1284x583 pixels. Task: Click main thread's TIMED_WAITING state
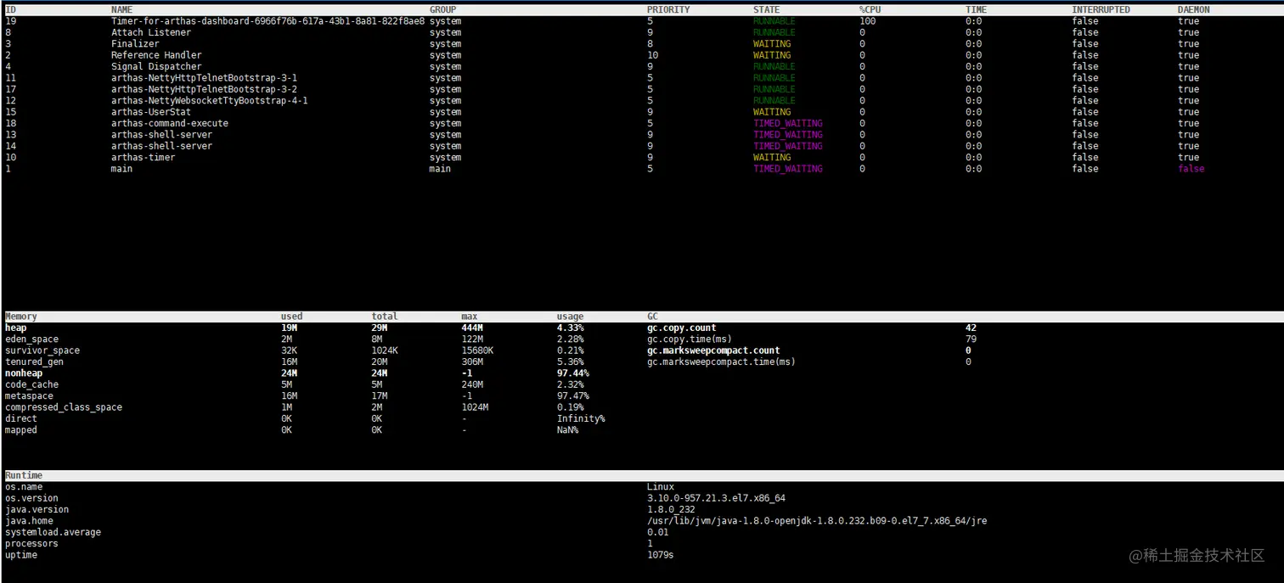click(x=788, y=169)
